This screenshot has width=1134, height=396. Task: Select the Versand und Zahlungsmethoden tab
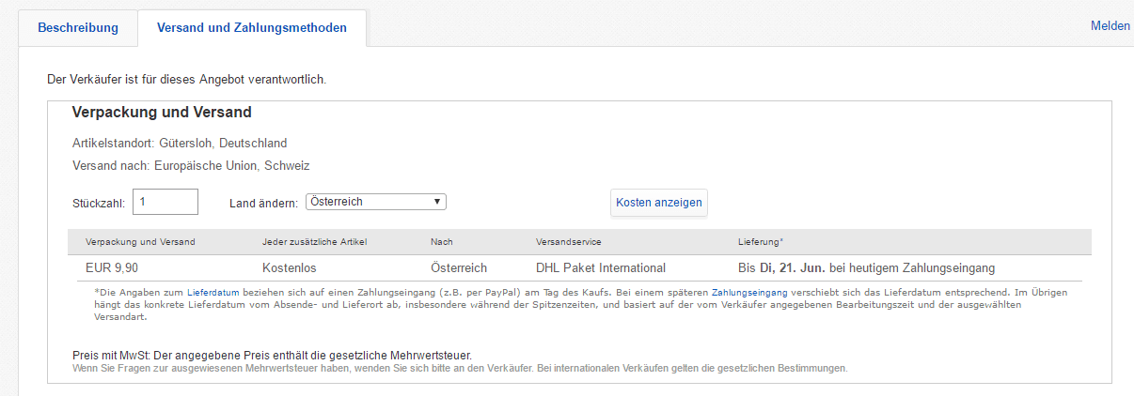pyautogui.click(x=251, y=27)
